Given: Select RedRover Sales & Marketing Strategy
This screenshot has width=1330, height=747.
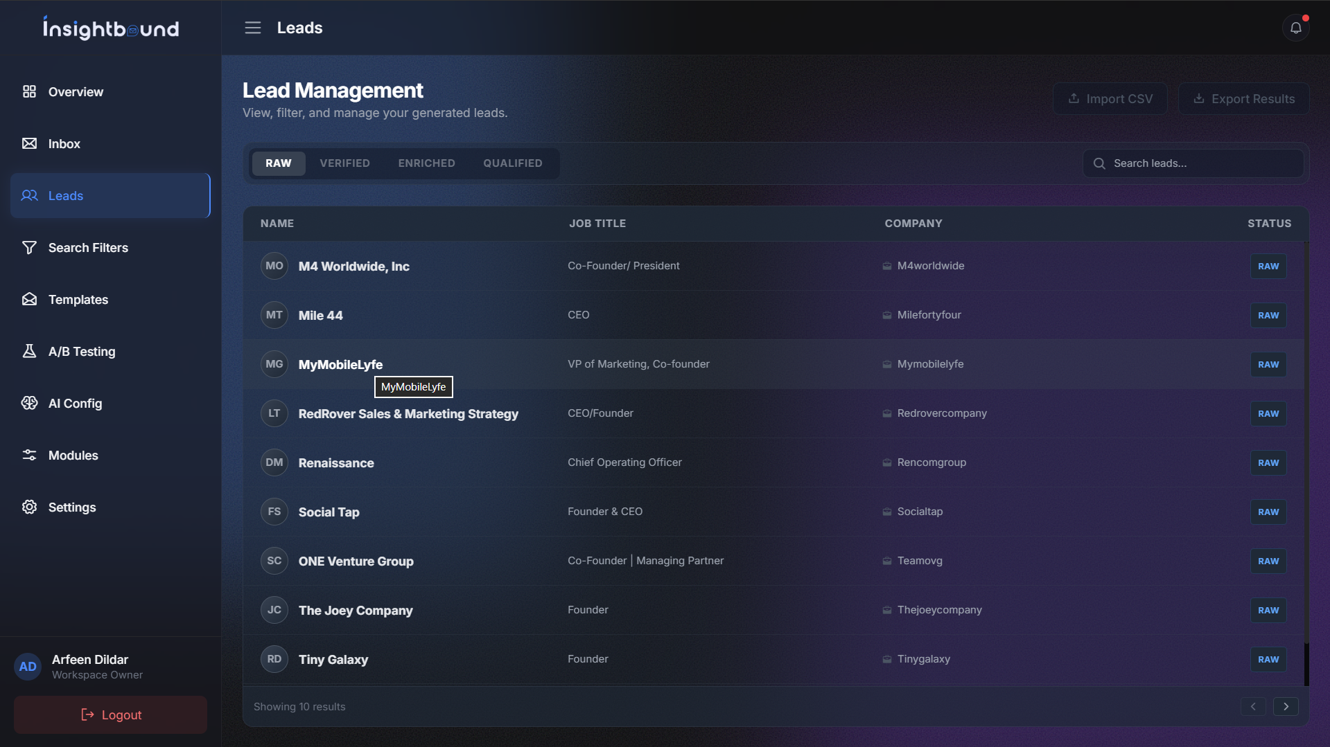Looking at the screenshot, I should tap(408, 413).
